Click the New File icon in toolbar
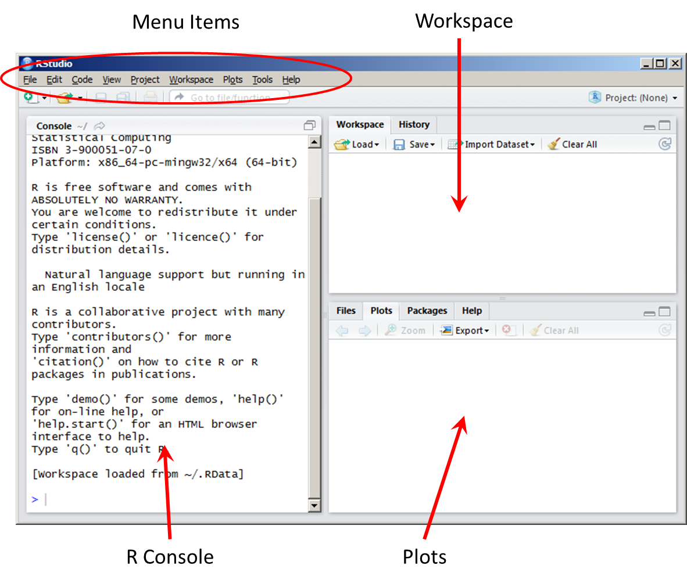This screenshot has height=583, width=687. (29, 98)
